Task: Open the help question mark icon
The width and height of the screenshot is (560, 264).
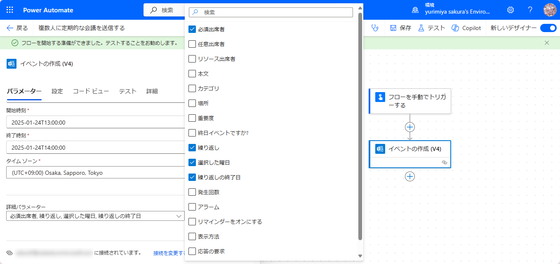Action: 530,10
